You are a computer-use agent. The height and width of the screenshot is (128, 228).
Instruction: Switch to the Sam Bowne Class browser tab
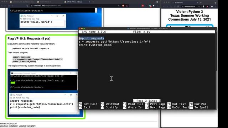[x=22, y=2]
